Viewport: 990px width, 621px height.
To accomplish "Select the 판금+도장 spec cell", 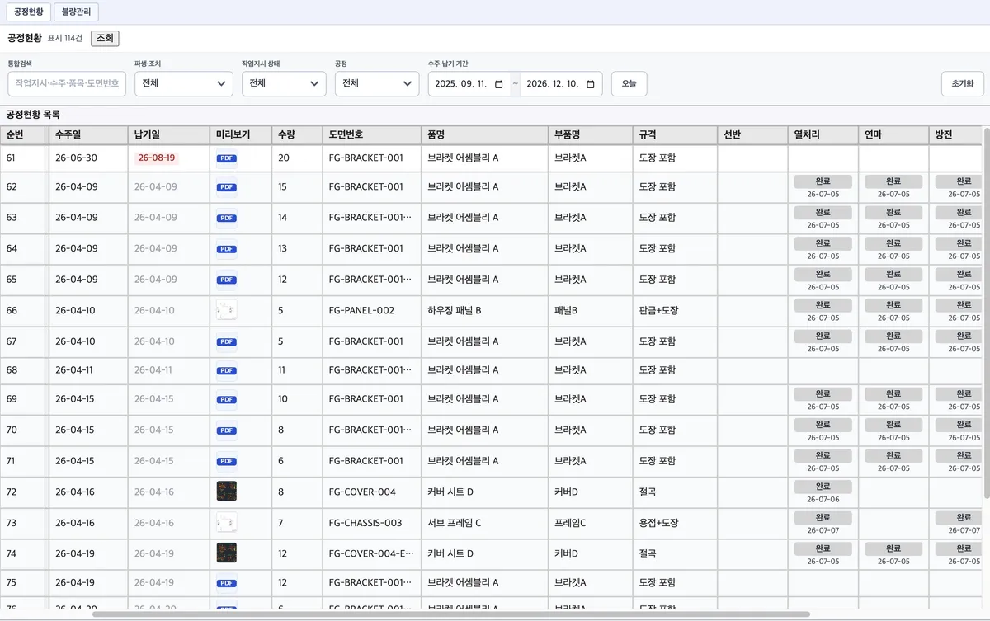I will 674,311.
